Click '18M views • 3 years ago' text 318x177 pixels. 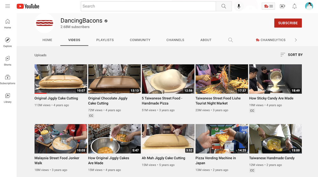[51, 170]
